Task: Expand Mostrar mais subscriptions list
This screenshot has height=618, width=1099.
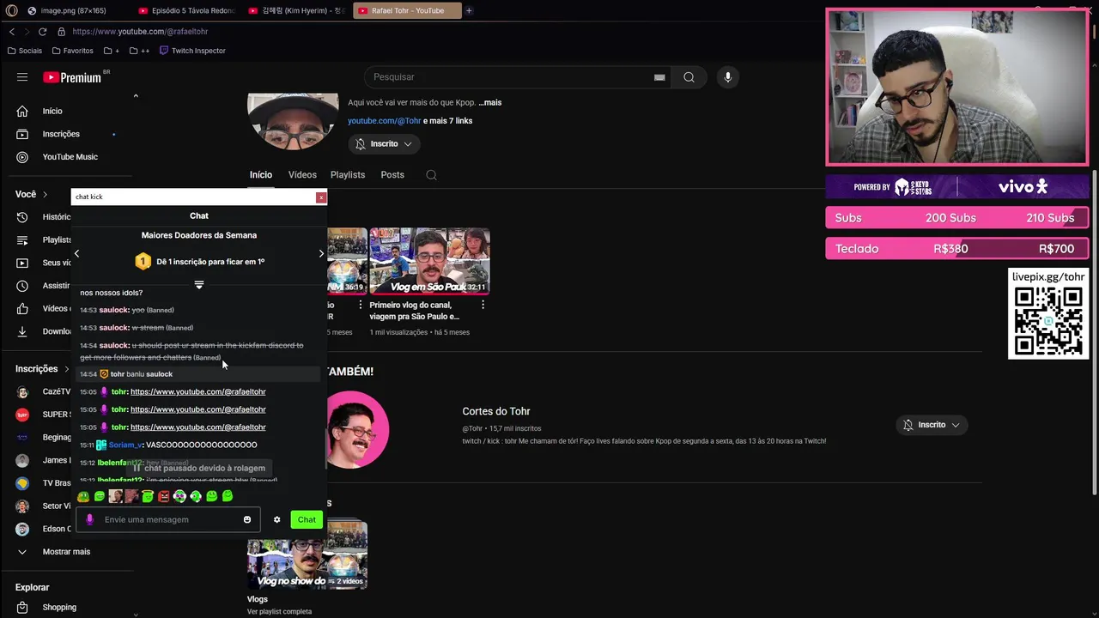Action: 68,552
